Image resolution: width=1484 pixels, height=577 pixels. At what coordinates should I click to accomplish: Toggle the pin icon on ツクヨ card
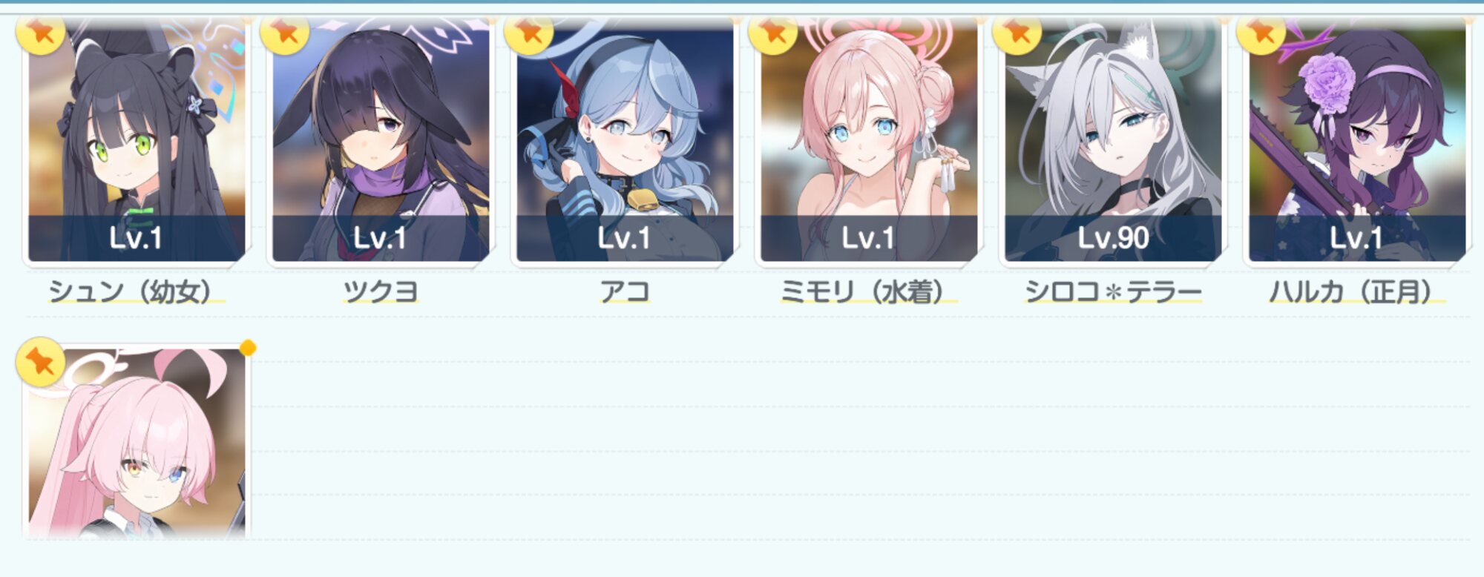284,35
